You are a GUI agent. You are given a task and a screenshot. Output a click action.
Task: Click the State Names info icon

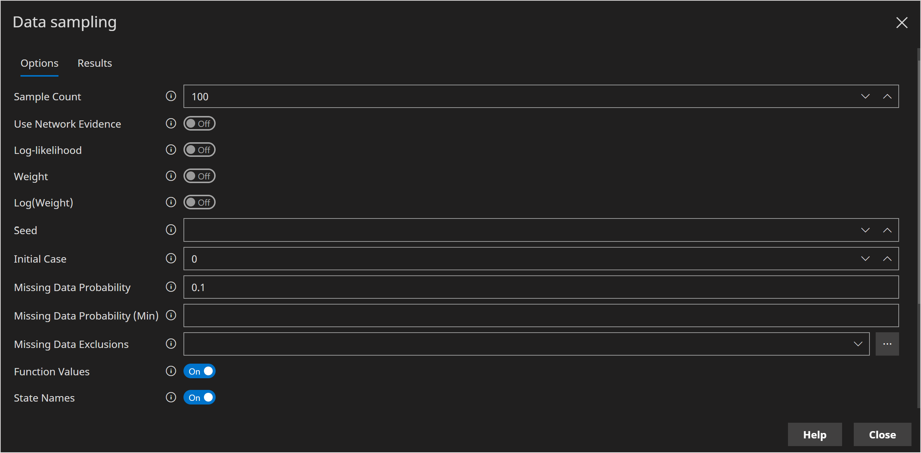171,398
